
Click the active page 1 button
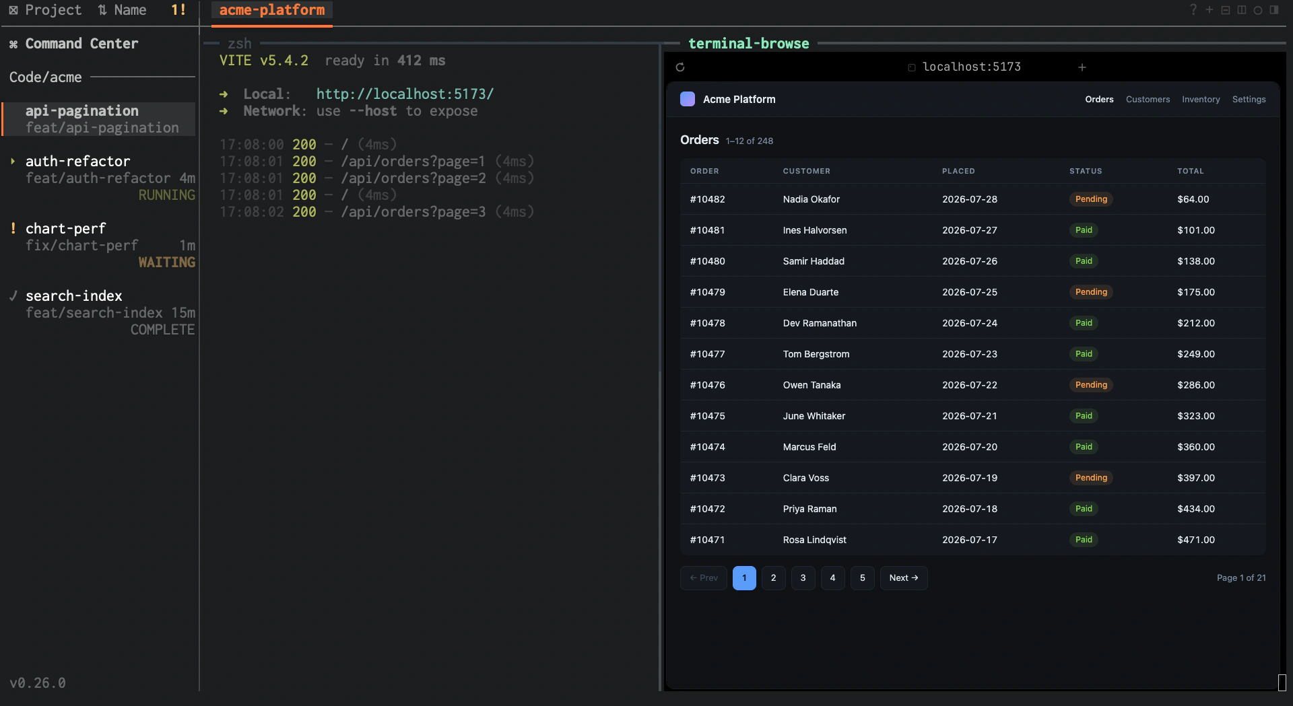[744, 578]
